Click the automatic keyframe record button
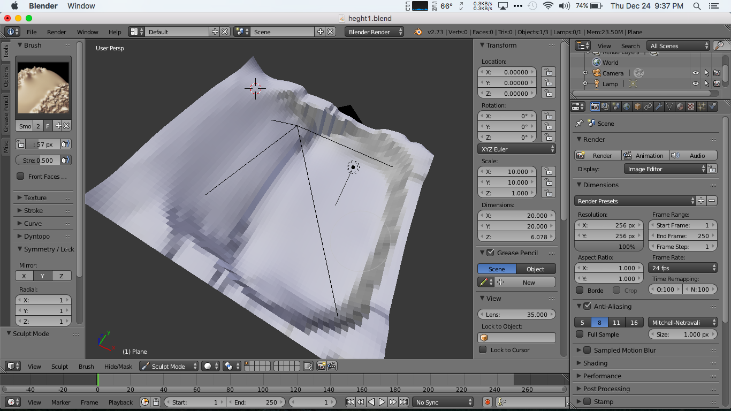Viewport: 731px width, 411px height. click(488, 402)
